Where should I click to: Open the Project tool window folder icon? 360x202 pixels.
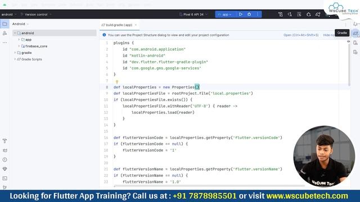(x=4, y=24)
